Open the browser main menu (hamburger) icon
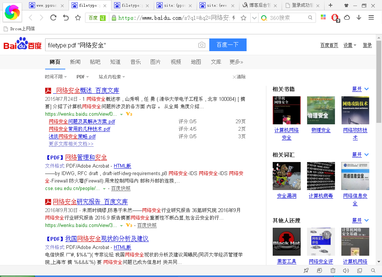 pos(371,17)
